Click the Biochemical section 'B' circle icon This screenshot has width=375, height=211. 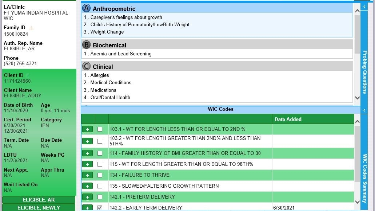[x=86, y=45]
